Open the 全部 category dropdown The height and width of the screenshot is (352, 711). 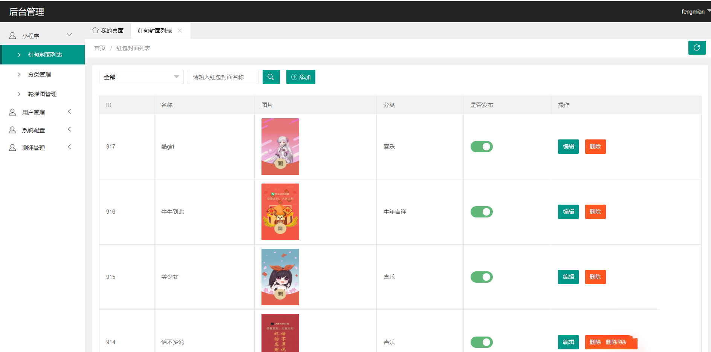click(141, 77)
